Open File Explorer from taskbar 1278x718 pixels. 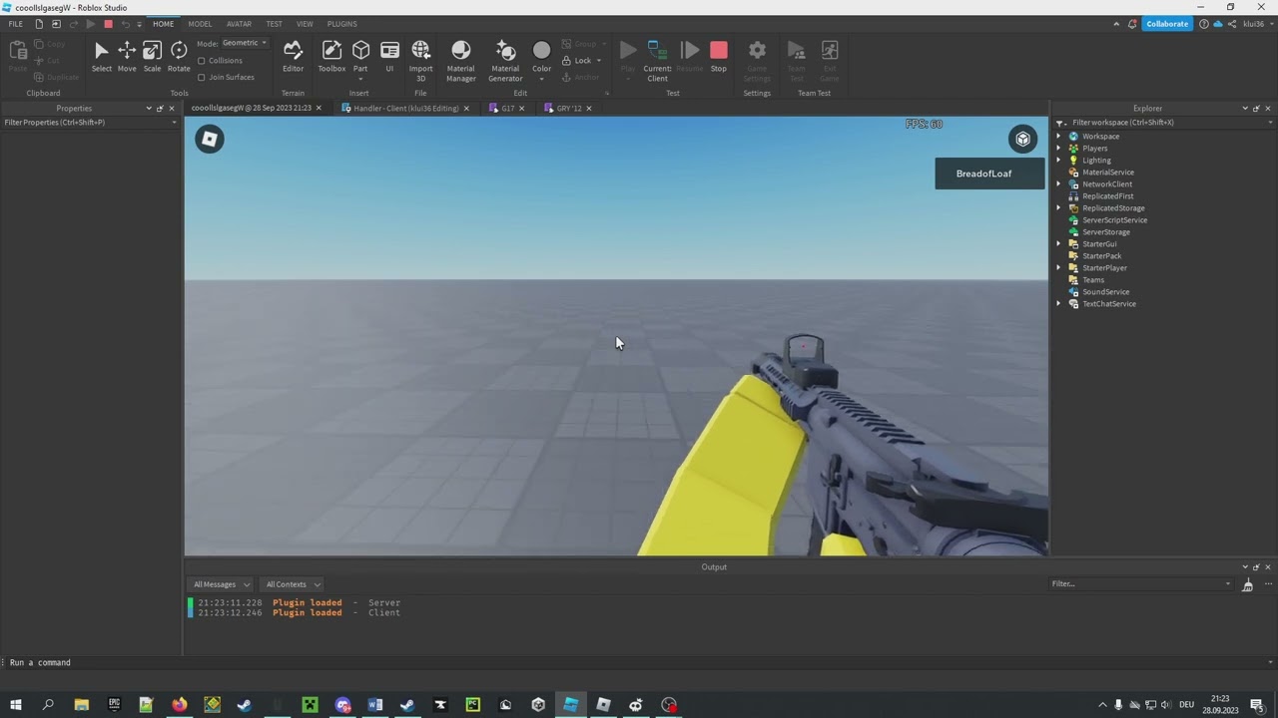pyautogui.click(x=81, y=705)
